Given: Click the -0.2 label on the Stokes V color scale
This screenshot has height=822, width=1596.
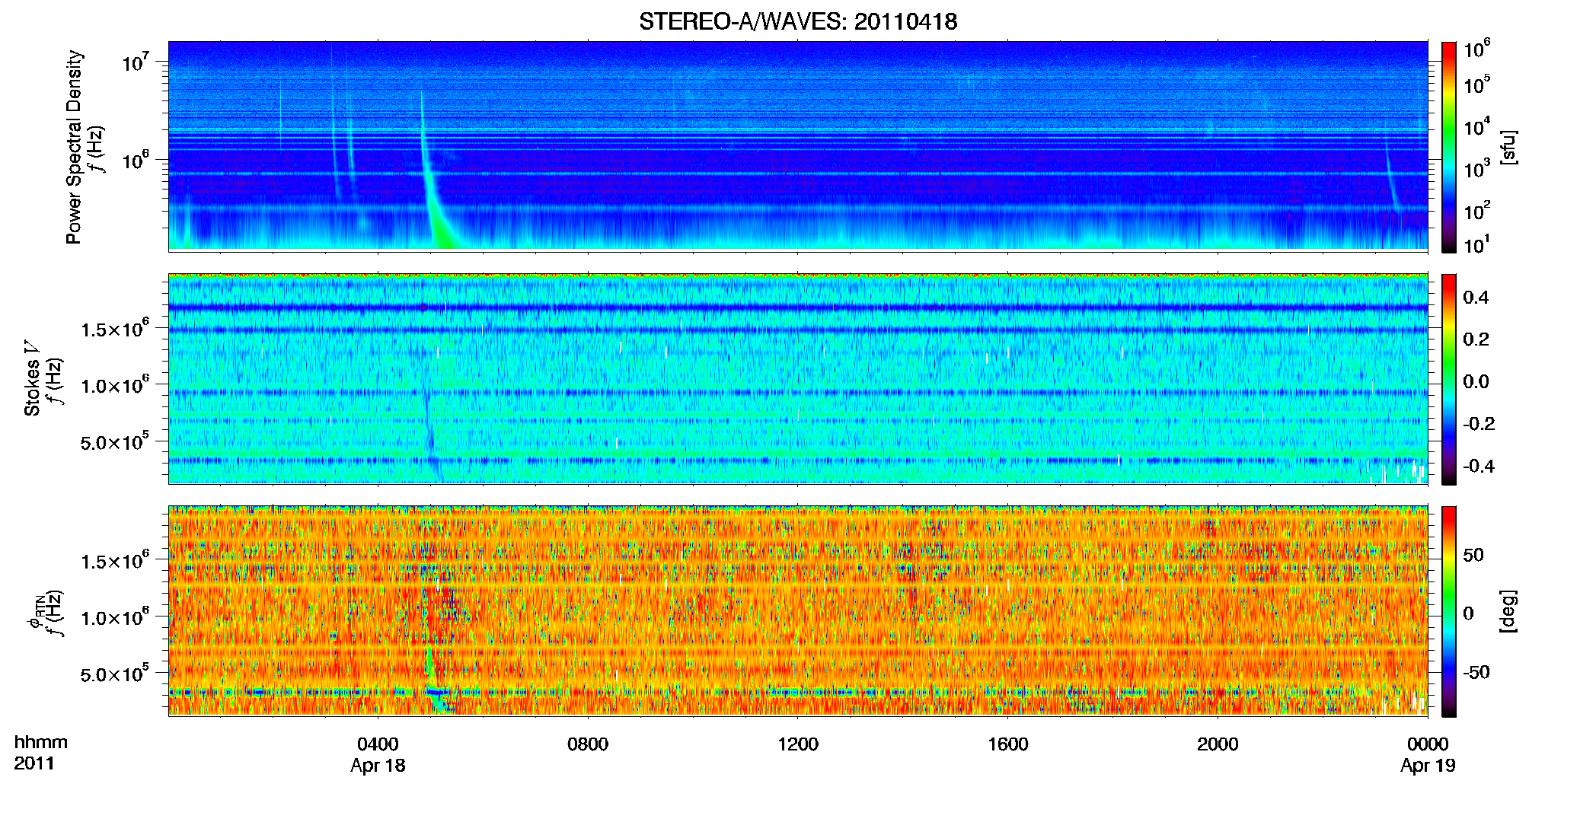Looking at the screenshot, I should [1479, 424].
